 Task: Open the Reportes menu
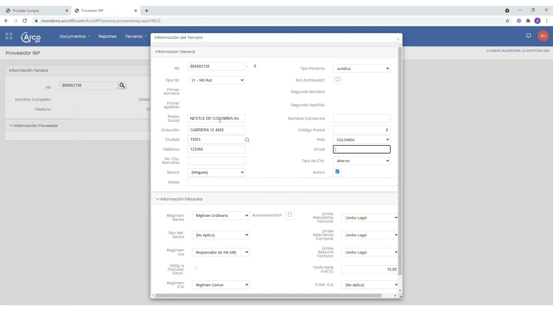107,36
